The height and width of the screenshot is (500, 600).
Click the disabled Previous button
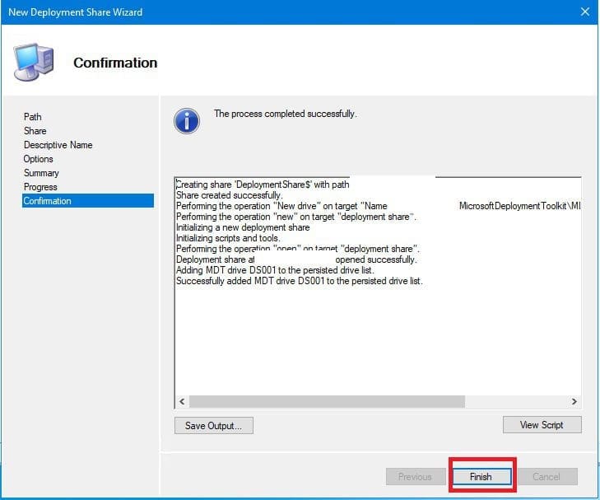click(x=415, y=477)
